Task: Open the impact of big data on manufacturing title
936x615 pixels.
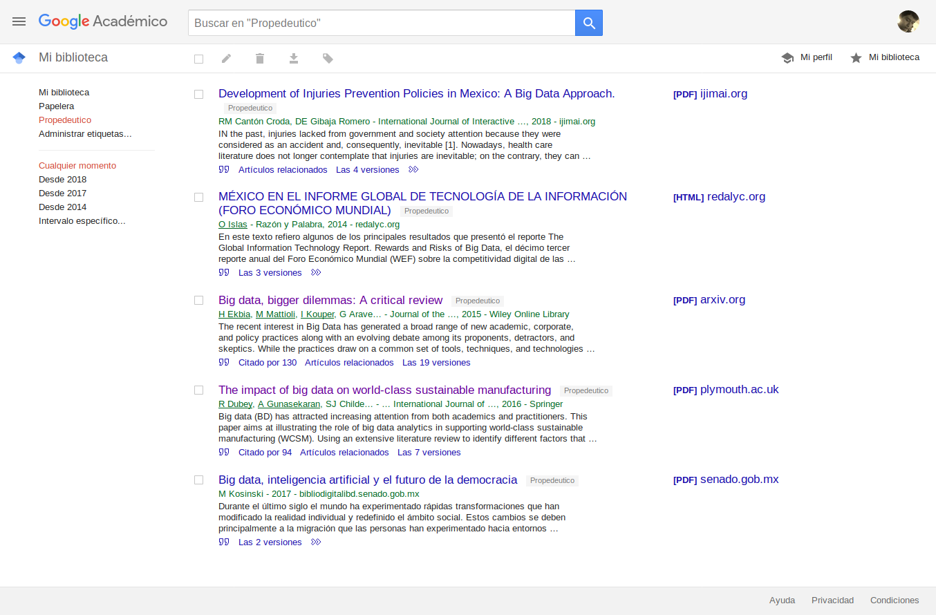Action: tap(385, 390)
